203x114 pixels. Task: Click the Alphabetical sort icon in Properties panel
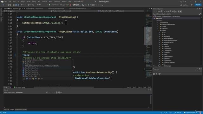[156, 74]
